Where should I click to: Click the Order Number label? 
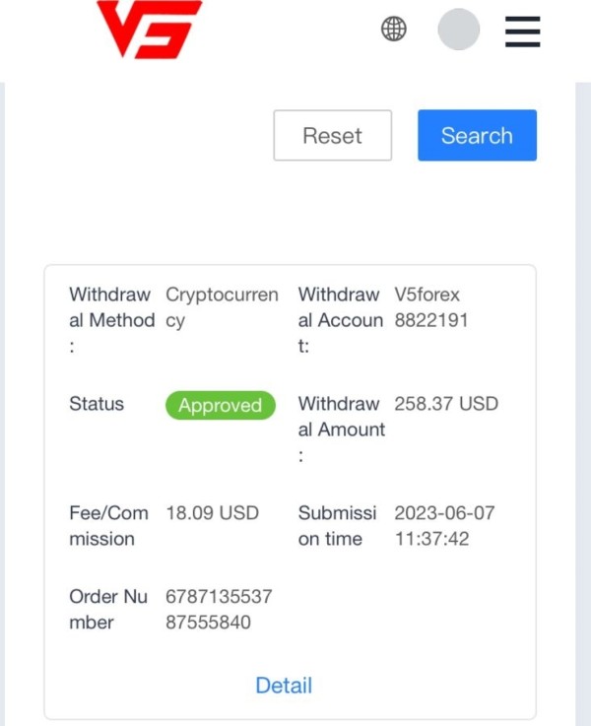[x=107, y=609]
